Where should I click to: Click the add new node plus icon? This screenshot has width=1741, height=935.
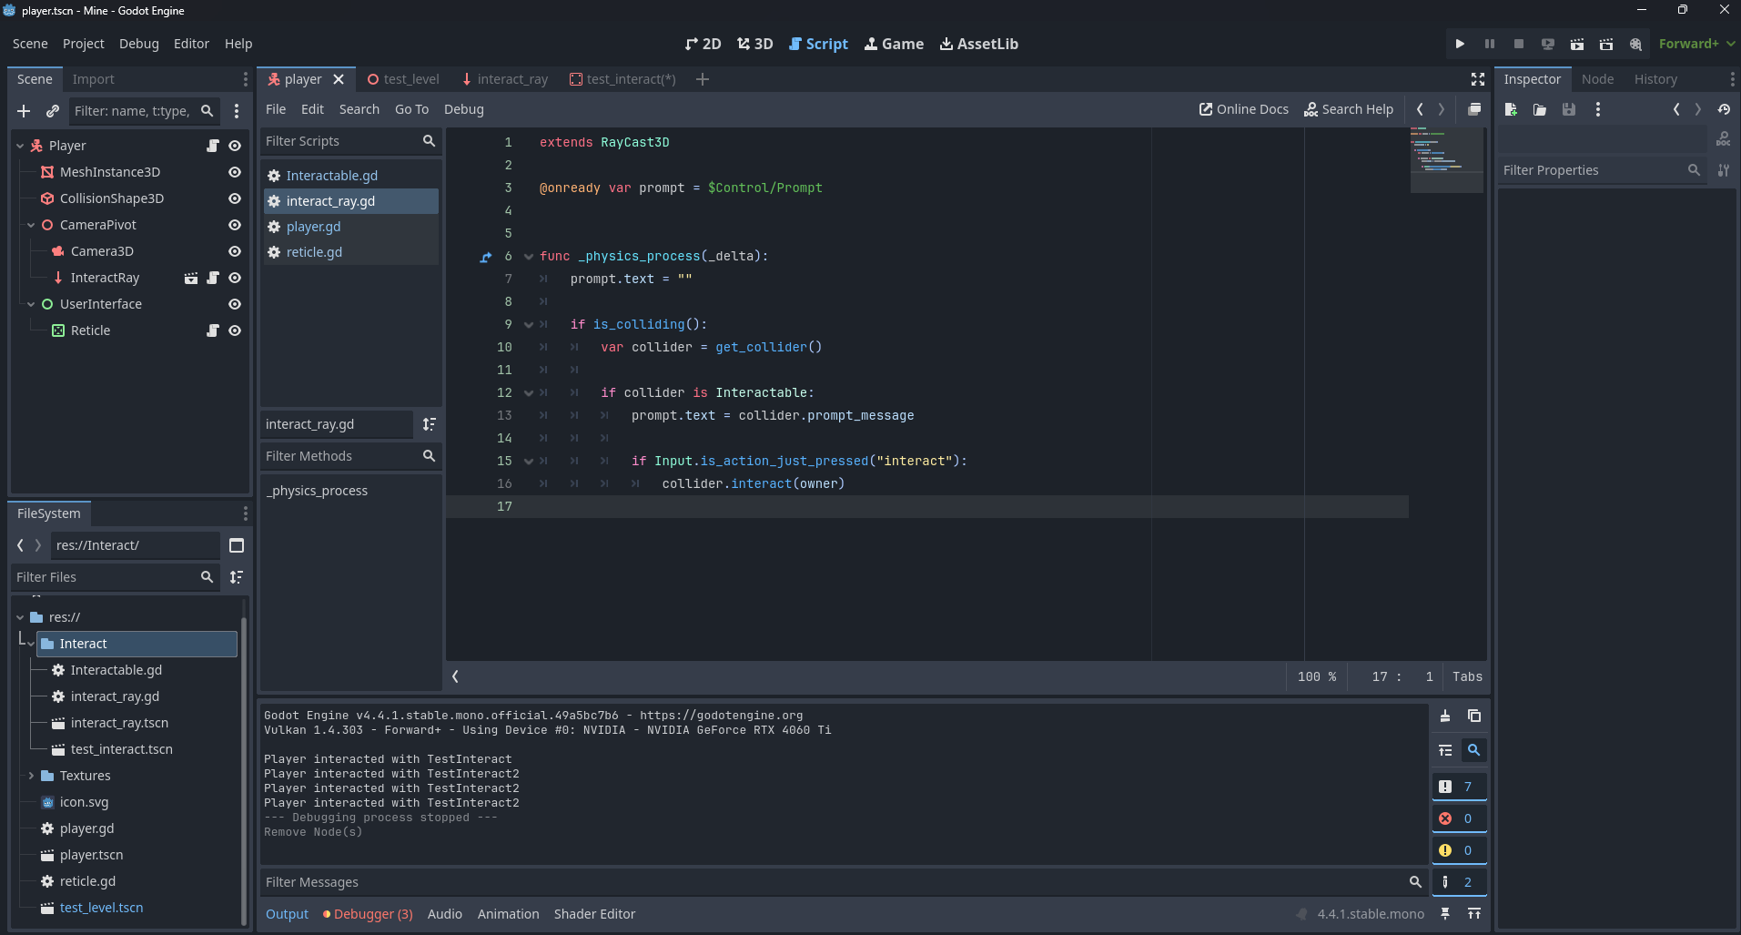[x=24, y=111]
